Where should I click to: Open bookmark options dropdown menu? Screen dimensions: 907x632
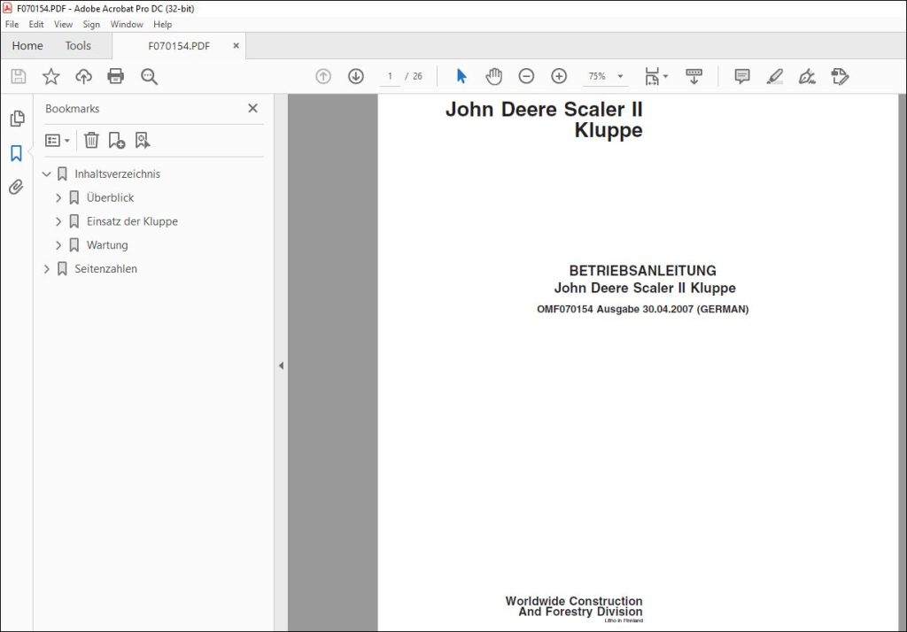tap(58, 141)
